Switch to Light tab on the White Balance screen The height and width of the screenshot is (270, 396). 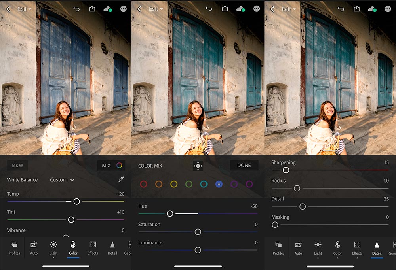point(53,247)
